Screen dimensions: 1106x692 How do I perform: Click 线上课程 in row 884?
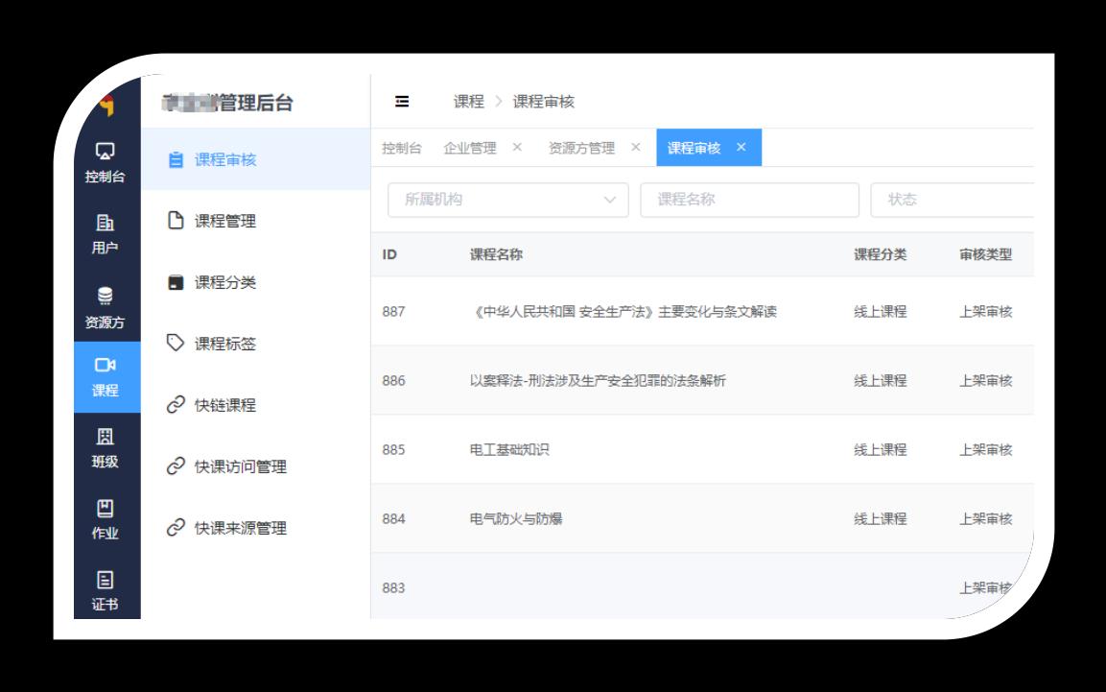click(881, 519)
